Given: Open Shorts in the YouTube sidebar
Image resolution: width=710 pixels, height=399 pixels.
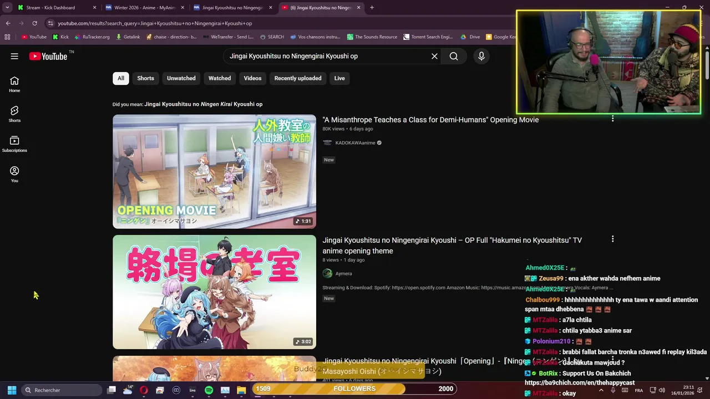Looking at the screenshot, I should click(14, 114).
